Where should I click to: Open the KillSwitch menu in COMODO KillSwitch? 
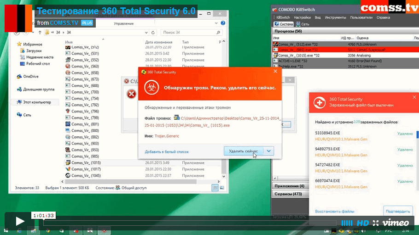[x=283, y=17]
